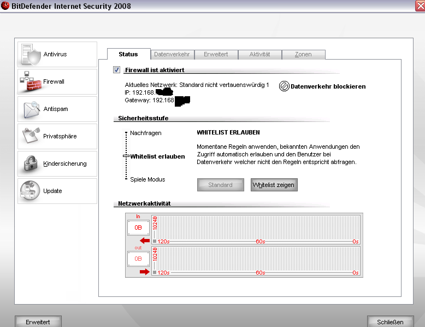Image resolution: width=425 pixels, height=327 pixels.
Task: Uncheck the Firewall ist aktiviert checkbox
Action: point(116,70)
